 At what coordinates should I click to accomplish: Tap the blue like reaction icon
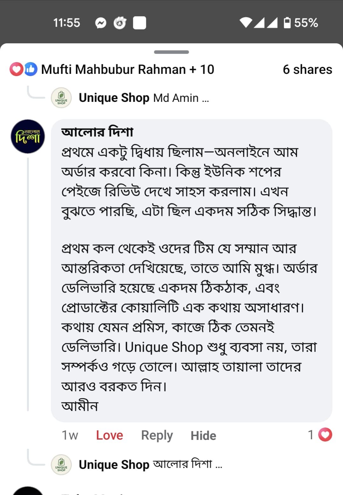(30, 69)
